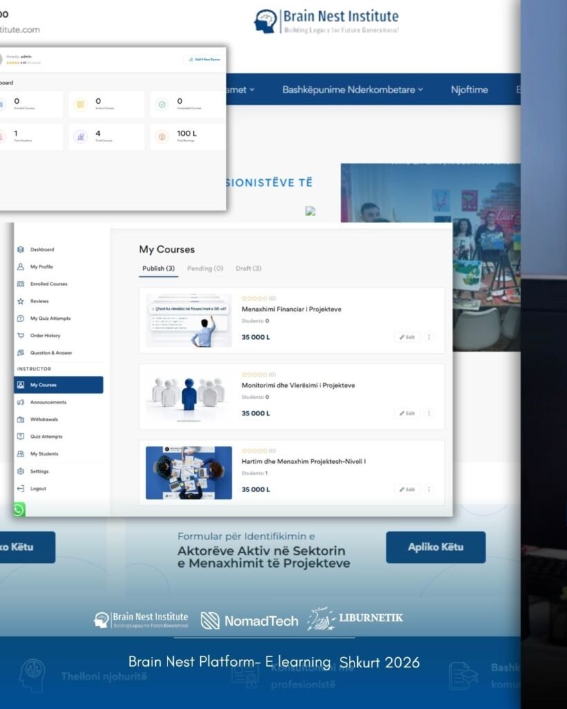The image size is (567, 709).
Task: Click Add A New Course button
Action: point(204,60)
